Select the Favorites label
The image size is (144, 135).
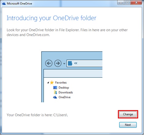61,83
